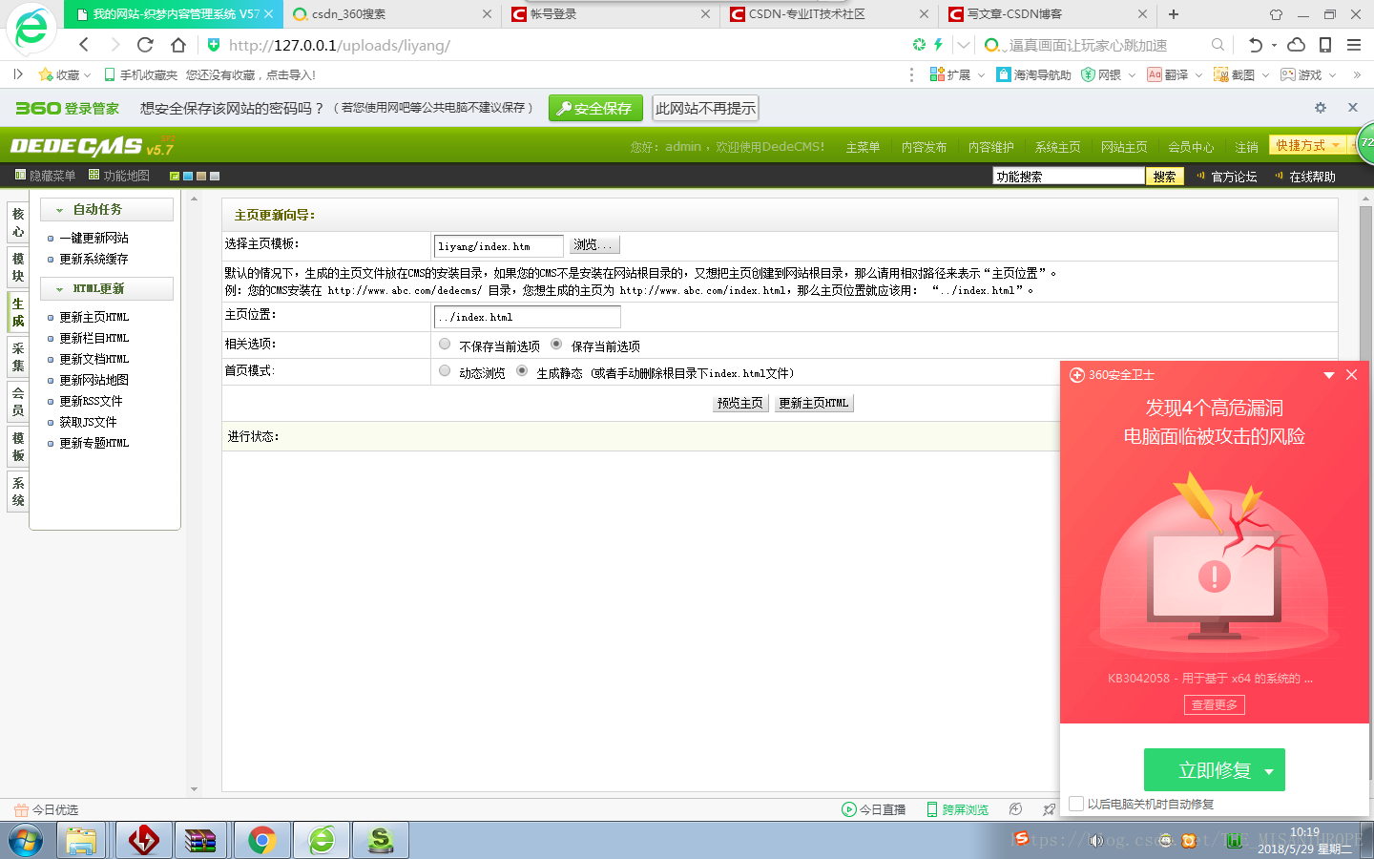1374x859 pixels.
Task: Select 不保存当前选项 radio button
Action: [445, 345]
